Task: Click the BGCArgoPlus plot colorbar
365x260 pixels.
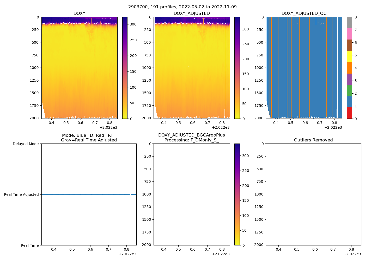Action: pyautogui.click(x=237, y=194)
